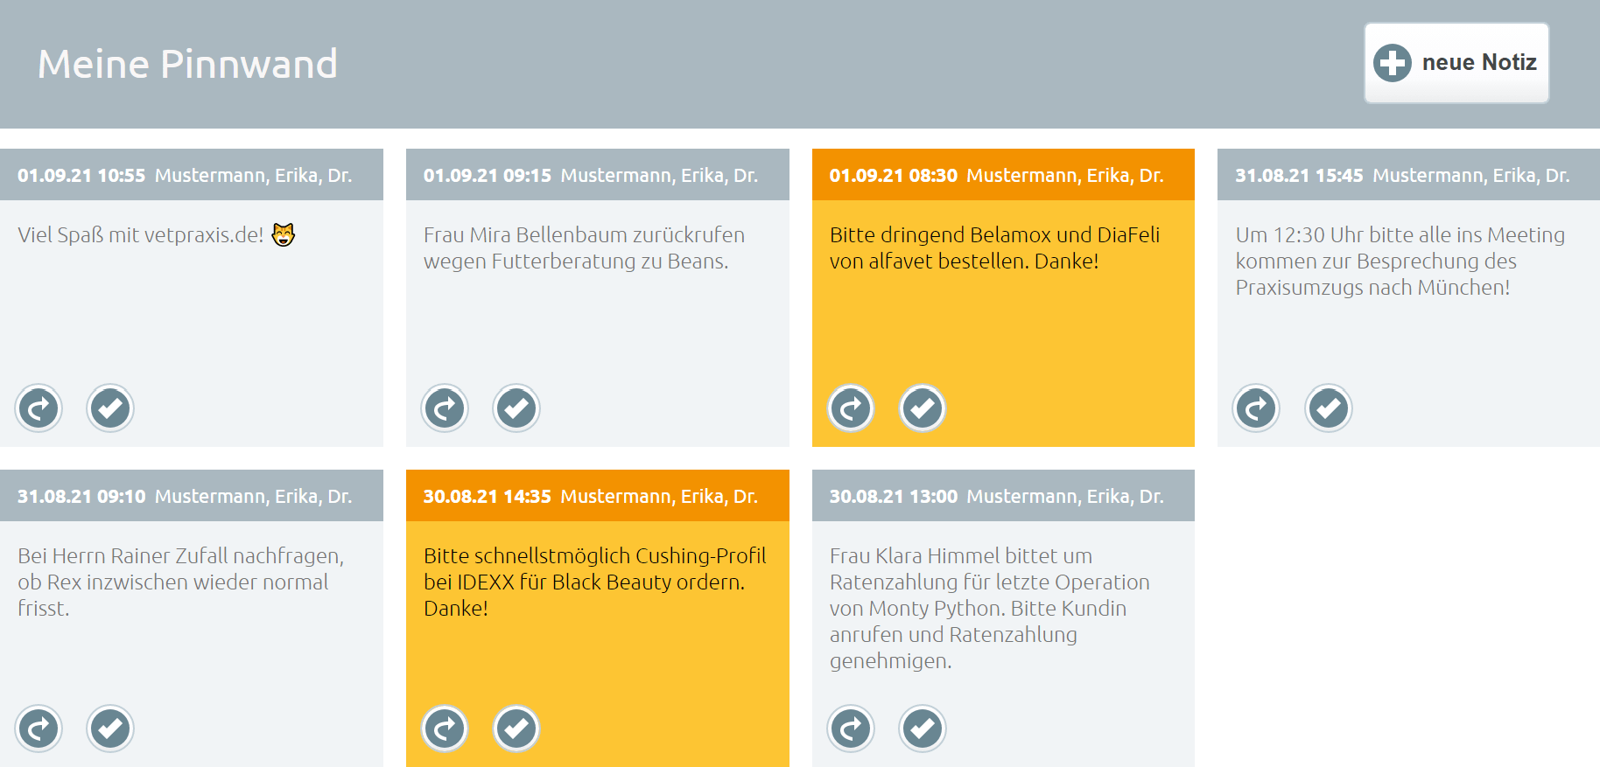Click the plus icon for new note

pos(1393,63)
